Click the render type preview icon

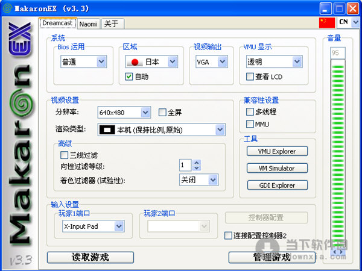point(107,130)
